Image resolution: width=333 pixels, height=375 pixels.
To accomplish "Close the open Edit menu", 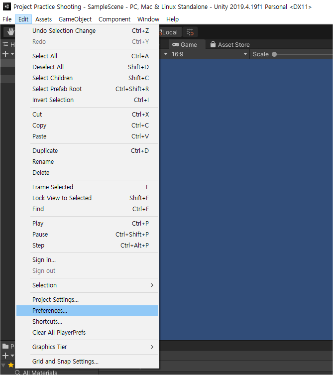I will coord(23,19).
